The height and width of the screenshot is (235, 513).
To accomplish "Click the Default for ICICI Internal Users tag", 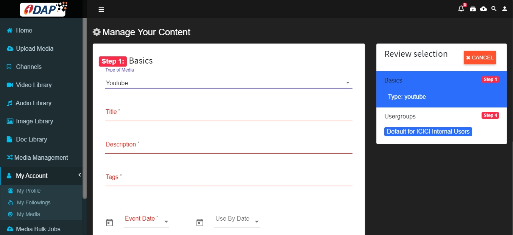I will (428, 132).
